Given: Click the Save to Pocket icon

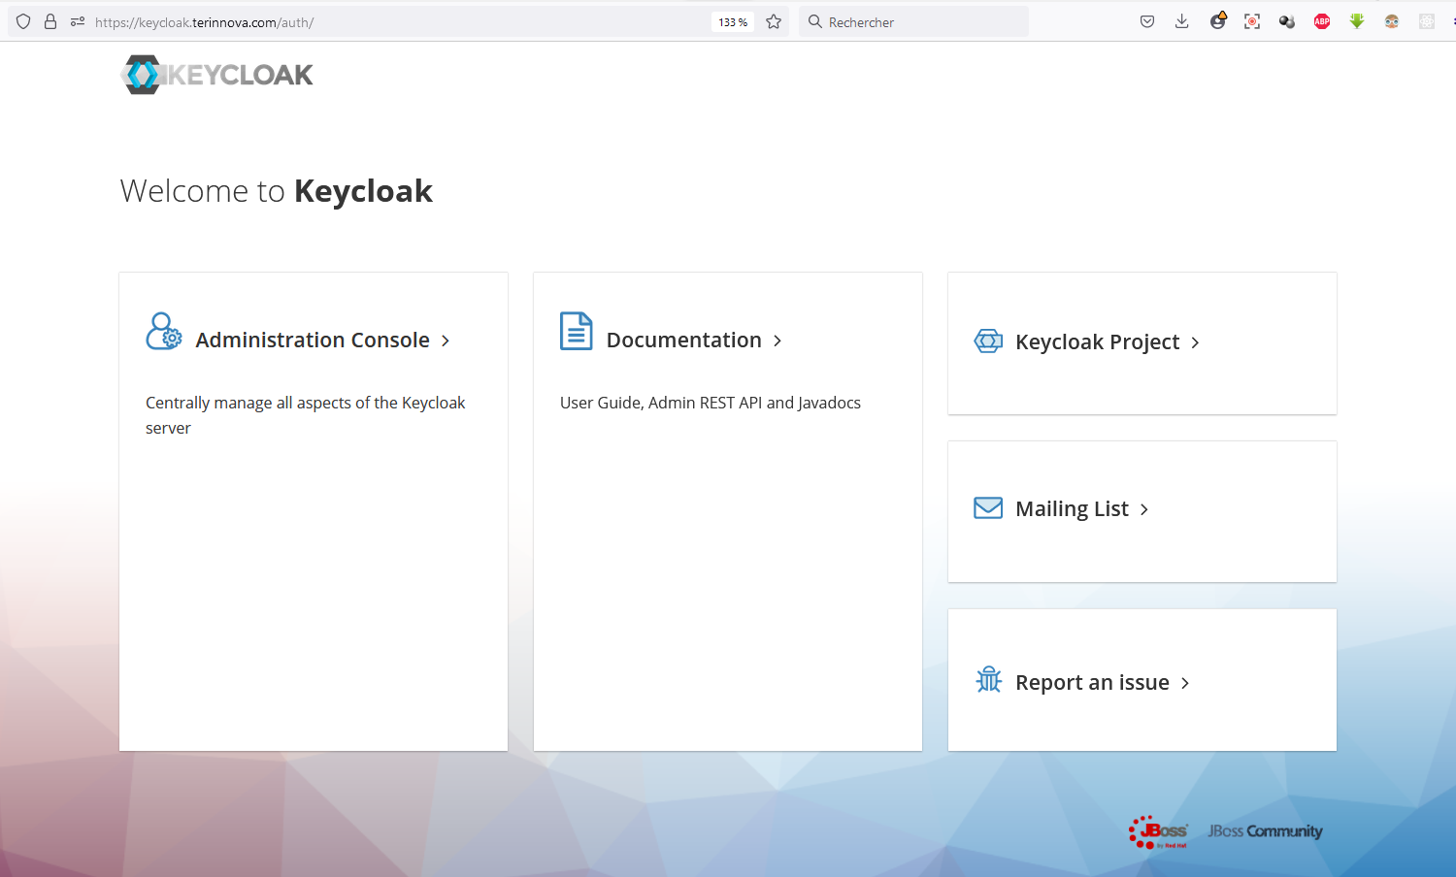Looking at the screenshot, I should click(x=1146, y=21).
